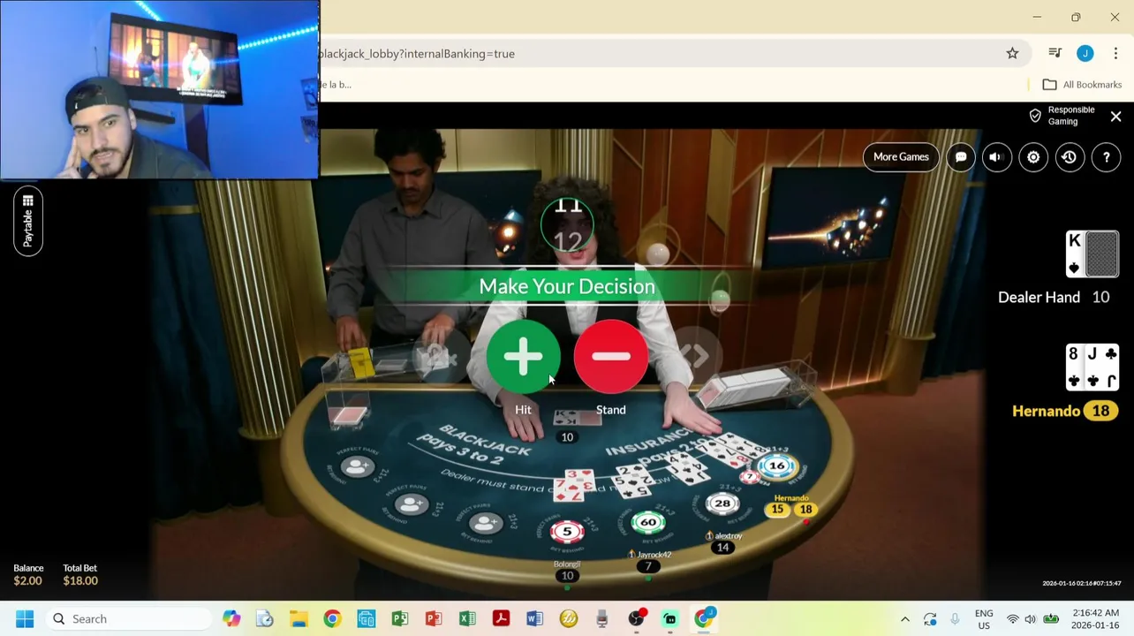Launch Copilot from the taskbar
Viewport: 1134px width, 636px height.
pyautogui.click(x=231, y=619)
